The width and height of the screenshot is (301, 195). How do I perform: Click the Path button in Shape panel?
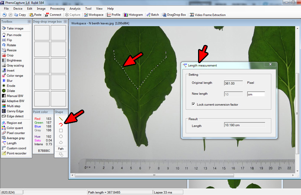[x=61, y=149]
